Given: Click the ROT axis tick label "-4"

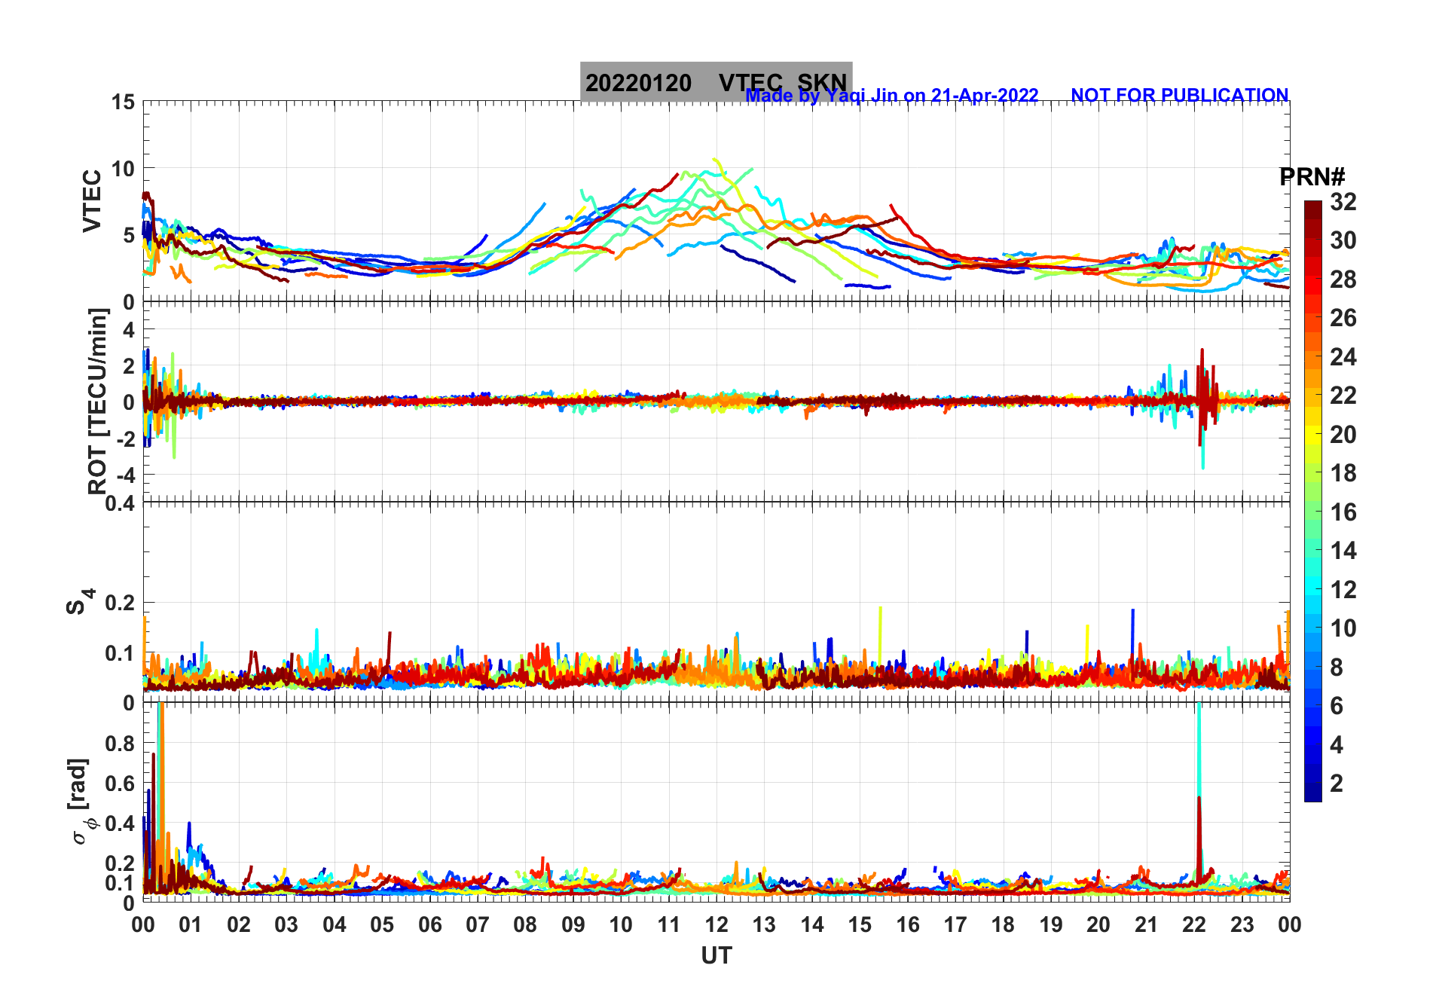Looking at the screenshot, I should pos(124,475).
